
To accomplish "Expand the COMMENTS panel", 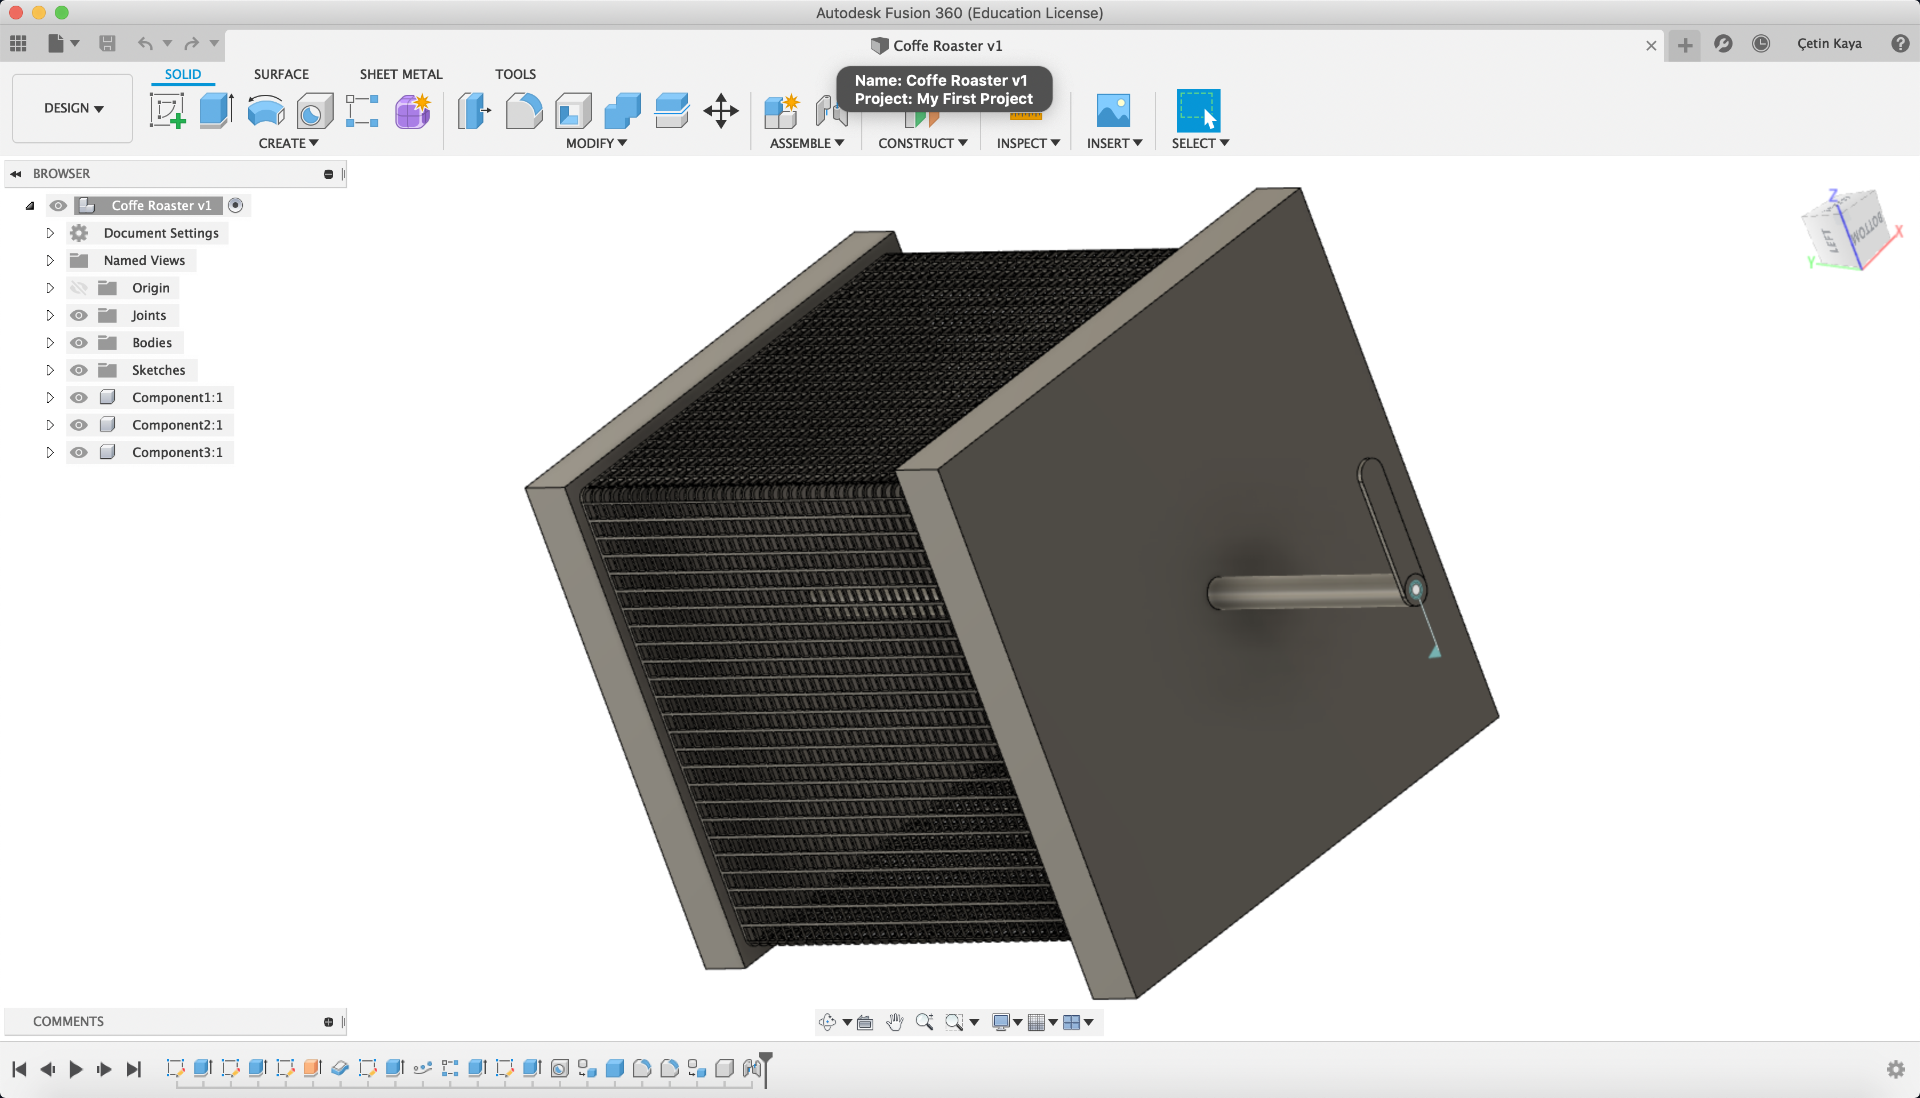I will [329, 1022].
